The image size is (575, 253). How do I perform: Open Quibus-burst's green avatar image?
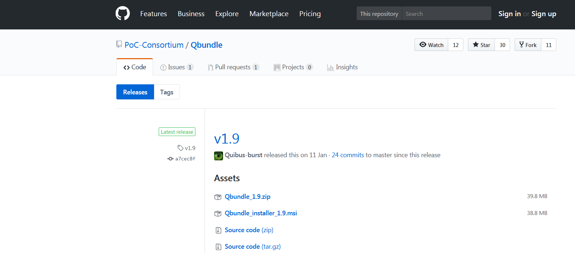click(218, 156)
